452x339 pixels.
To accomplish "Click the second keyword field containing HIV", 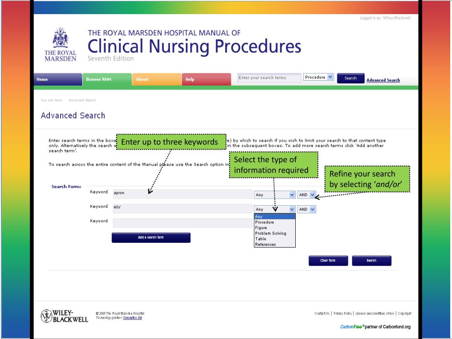I will (x=182, y=208).
